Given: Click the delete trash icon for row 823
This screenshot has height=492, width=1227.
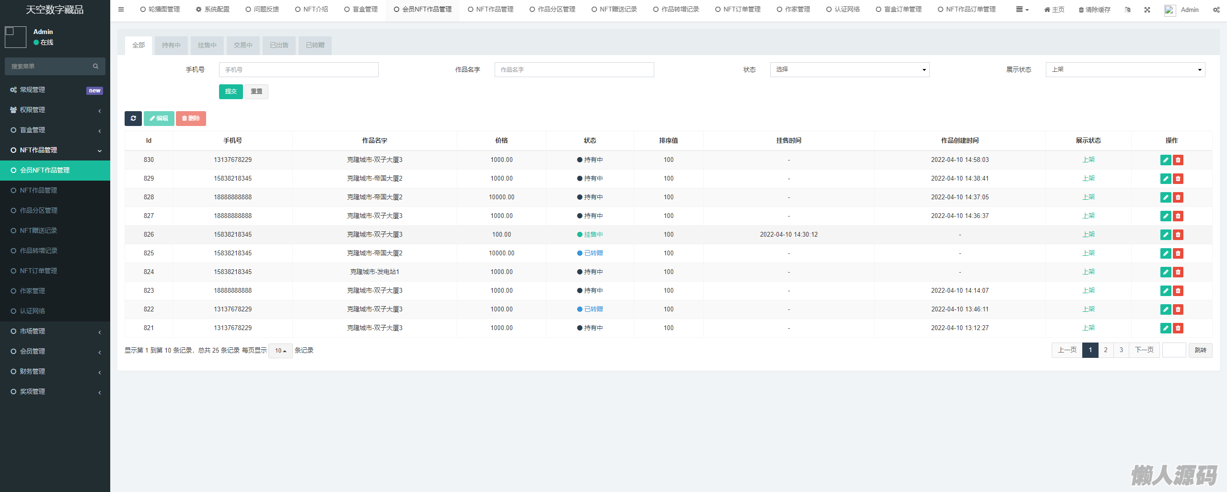Looking at the screenshot, I should [1178, 291].
